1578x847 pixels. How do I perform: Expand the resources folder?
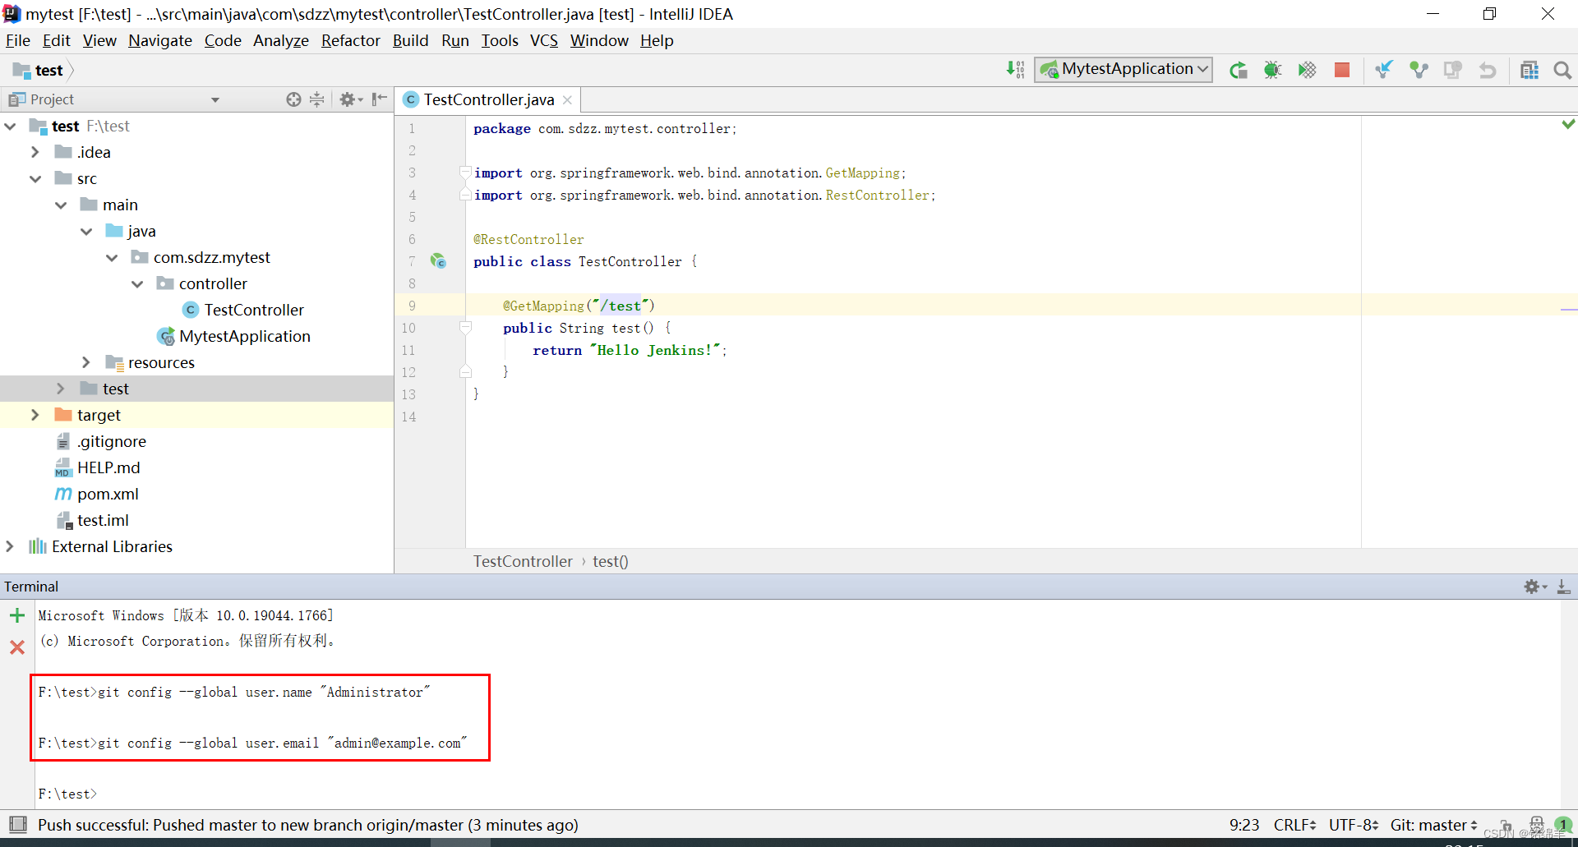86,362
